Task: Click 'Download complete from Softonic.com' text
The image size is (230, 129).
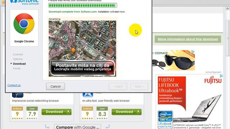Action: (x=73, y=12)
